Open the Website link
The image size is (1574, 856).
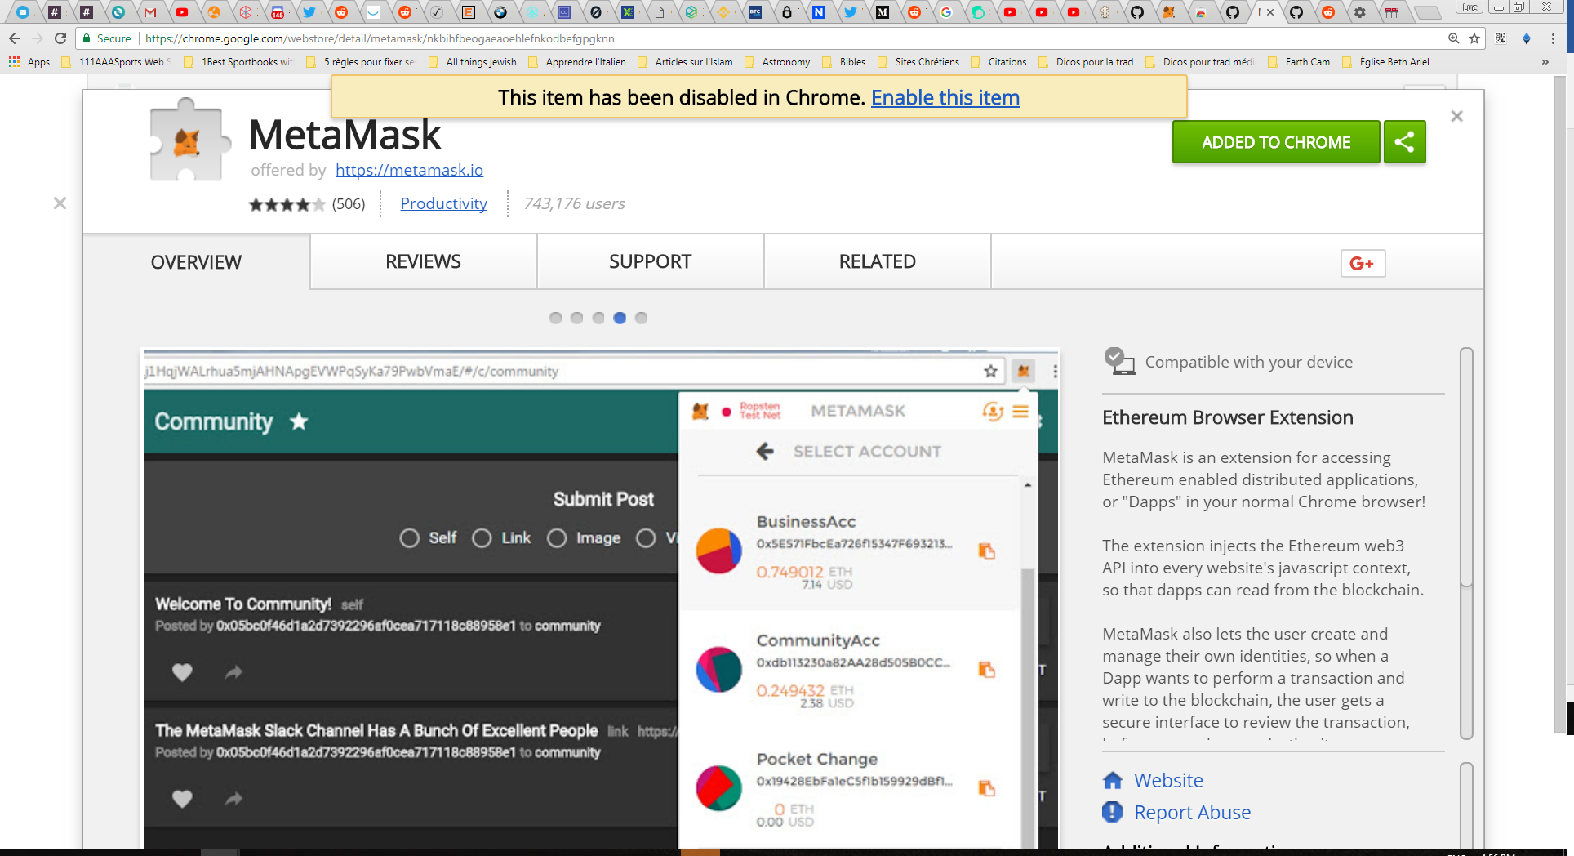1168,781
